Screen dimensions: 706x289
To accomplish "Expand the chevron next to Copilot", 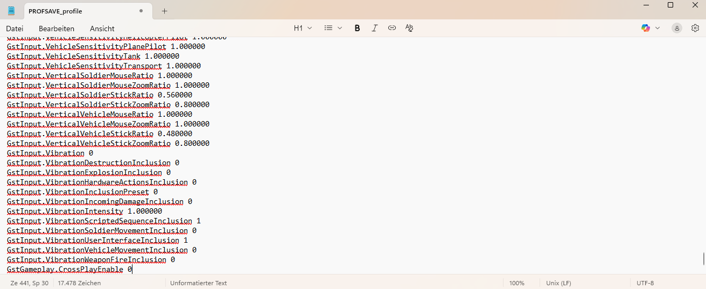I will point(658,28).
